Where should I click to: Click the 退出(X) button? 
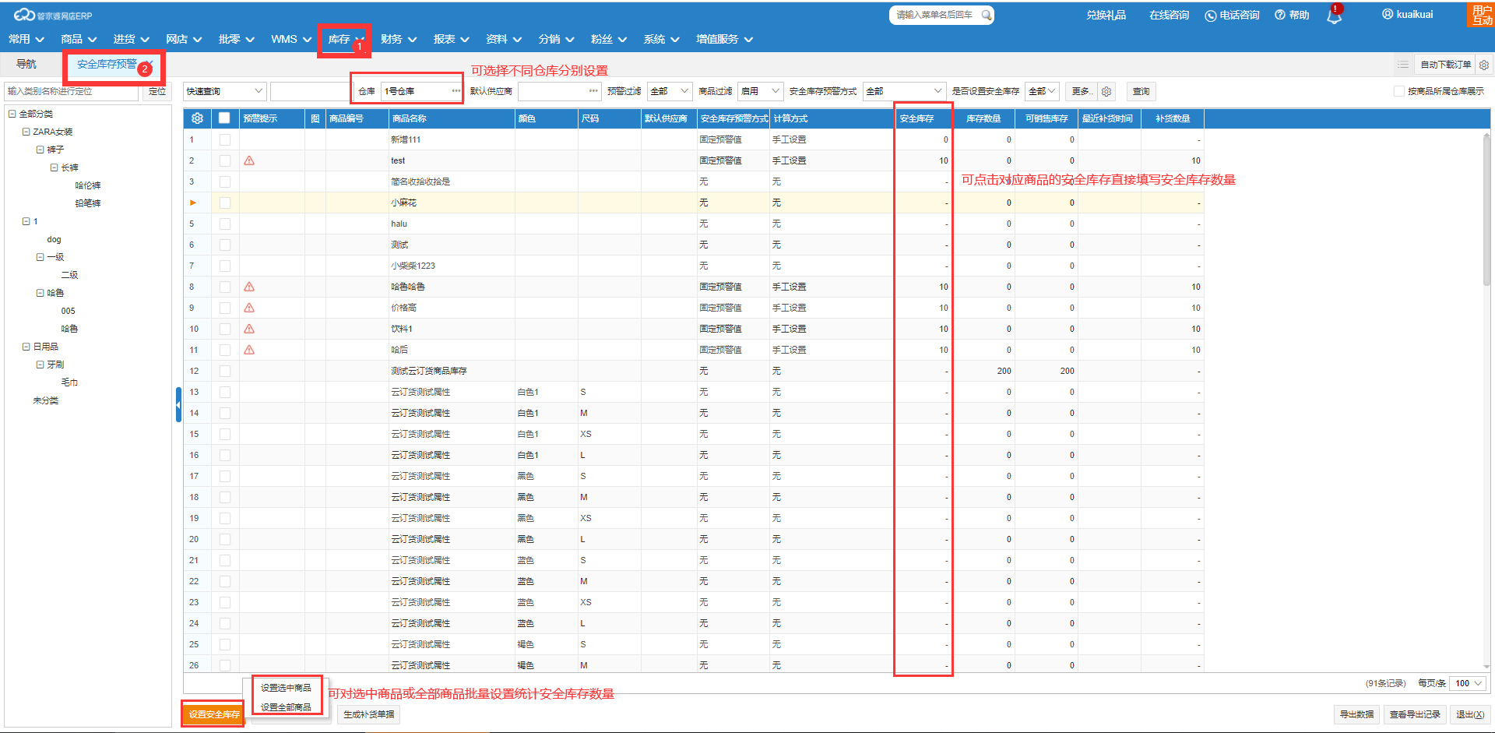point(1470,714)
